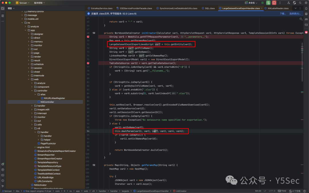Screen dimensions: 309x193
Task: Open the Debug tool window icon
Action: (3, 164)
